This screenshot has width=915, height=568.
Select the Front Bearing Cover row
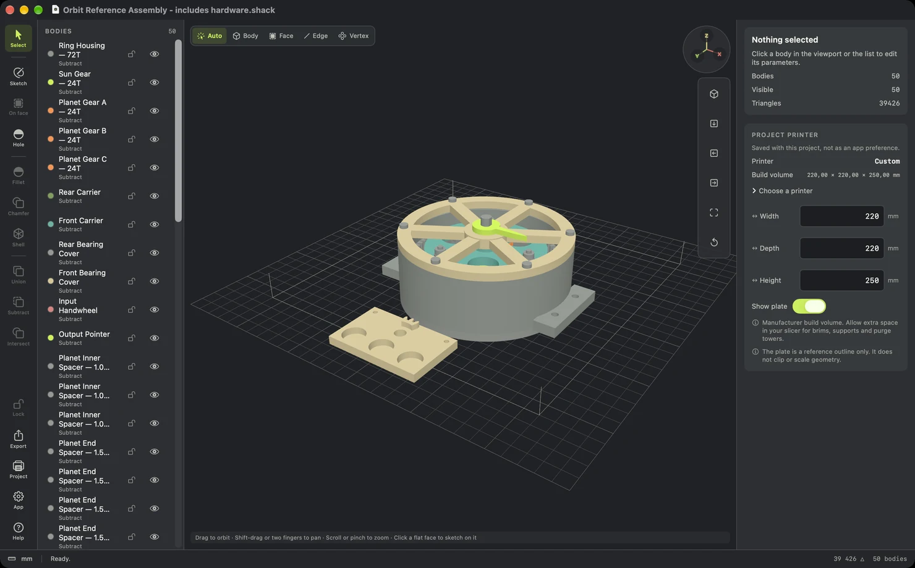pyautogui.click(x=106, y=282)
